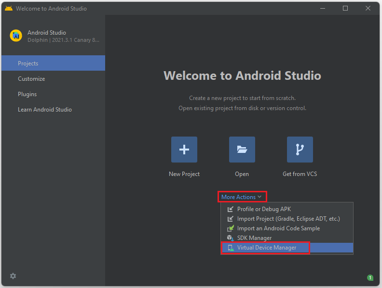
Task: Click the Android head title bar icon
Action: 9,9
